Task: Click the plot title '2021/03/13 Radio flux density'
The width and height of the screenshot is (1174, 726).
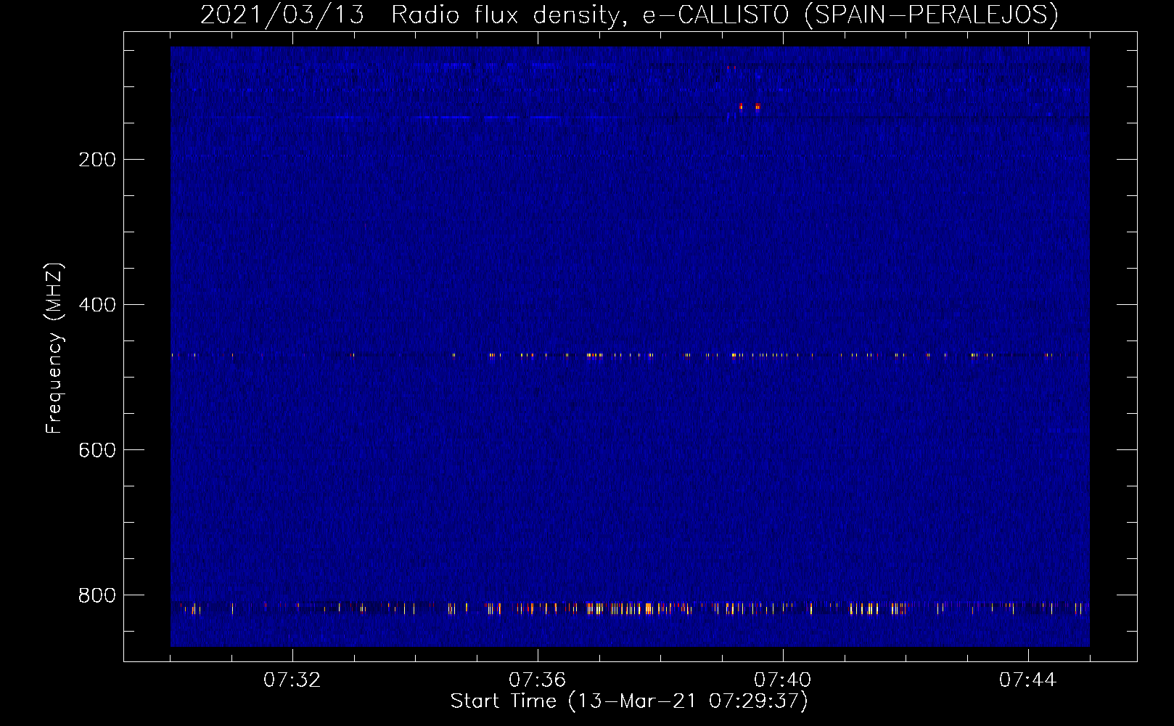Action: coord(629,15)
